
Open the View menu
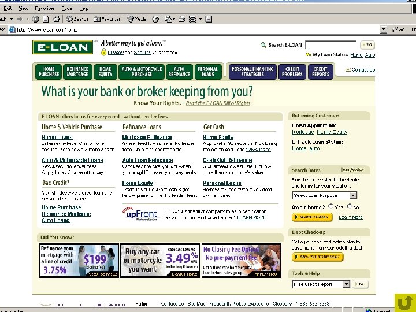click(23, 9)
